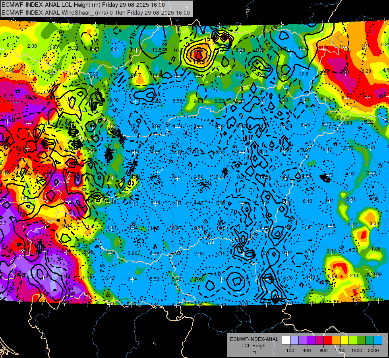Viewport: 389px width, 358px height.
Task: Click the grid value 4.74
Action: [x=177, y=126]
